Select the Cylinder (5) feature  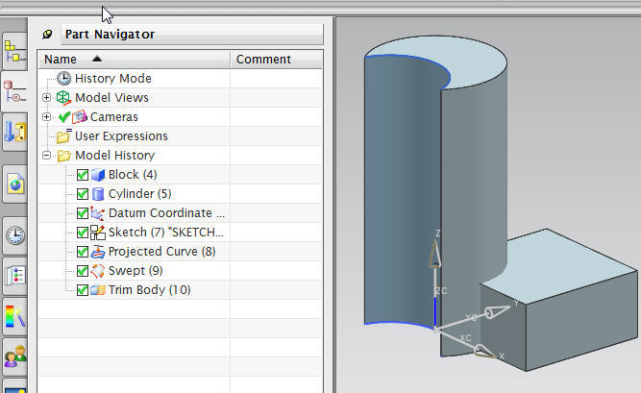tap(139, 194)
